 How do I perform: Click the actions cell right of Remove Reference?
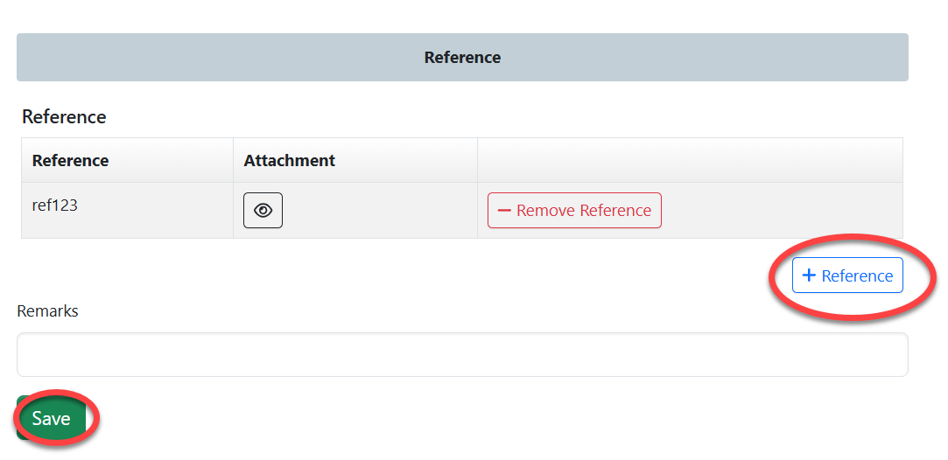[779, 211]
